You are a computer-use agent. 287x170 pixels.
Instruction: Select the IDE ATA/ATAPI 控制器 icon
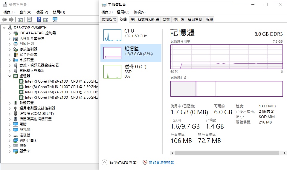coord(16,33)
